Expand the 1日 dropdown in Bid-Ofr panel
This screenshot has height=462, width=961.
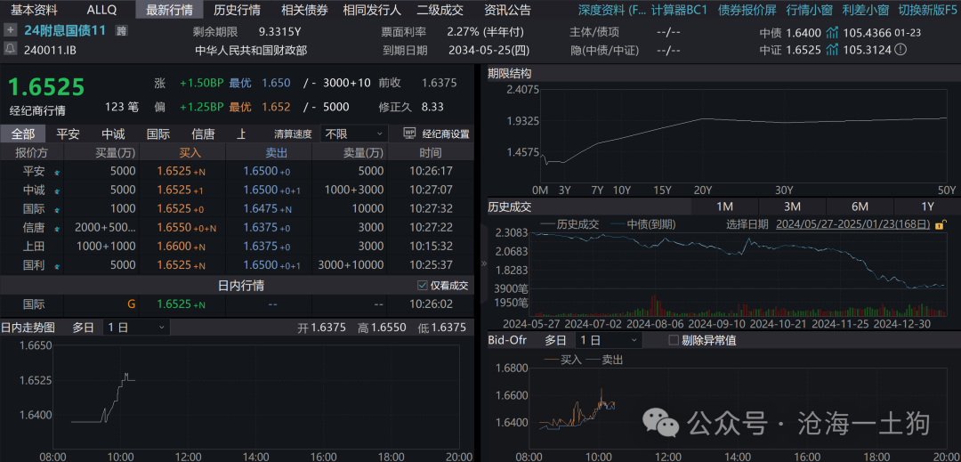pos(609,340)
